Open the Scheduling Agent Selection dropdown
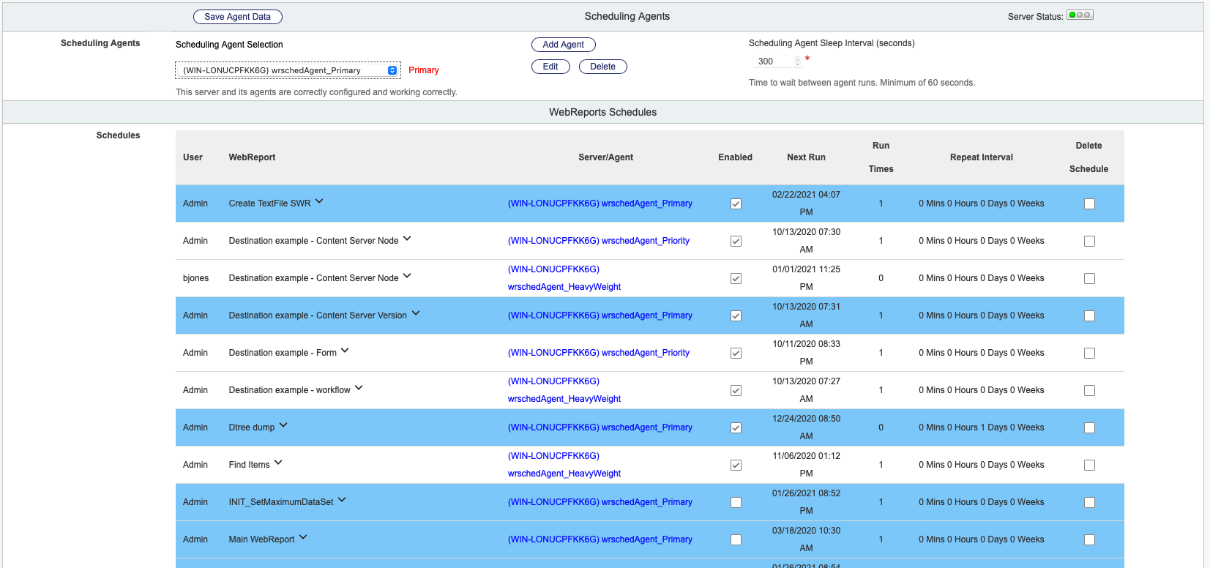 (288, 70)
